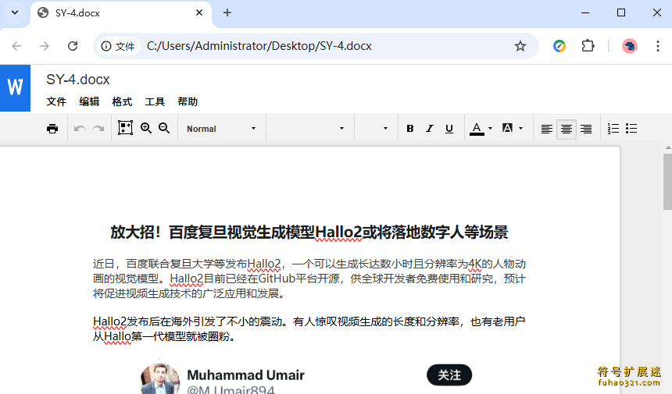Click the vertical scrollbar thumb
Viewport: 672px width, 394px height.
(668, 182)
